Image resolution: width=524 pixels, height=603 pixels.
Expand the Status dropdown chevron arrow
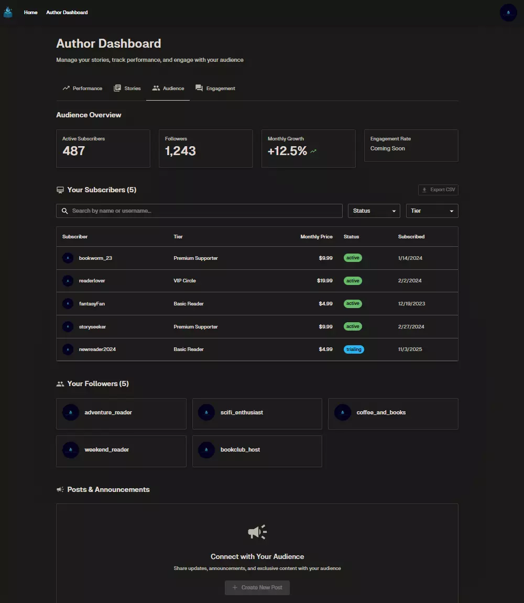(392, 211)
